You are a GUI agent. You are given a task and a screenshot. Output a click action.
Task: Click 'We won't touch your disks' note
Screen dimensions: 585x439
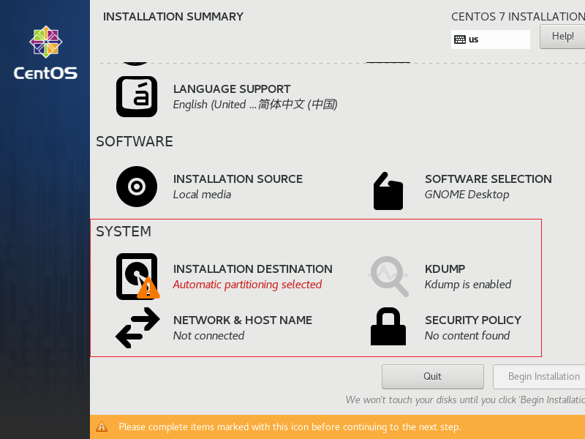pyautogui.click(x=465, y=399)
